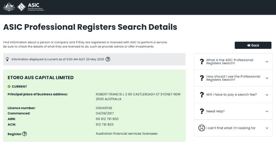Click the ASIC Australian Securities & Investments Commission text

click(36, 7)
